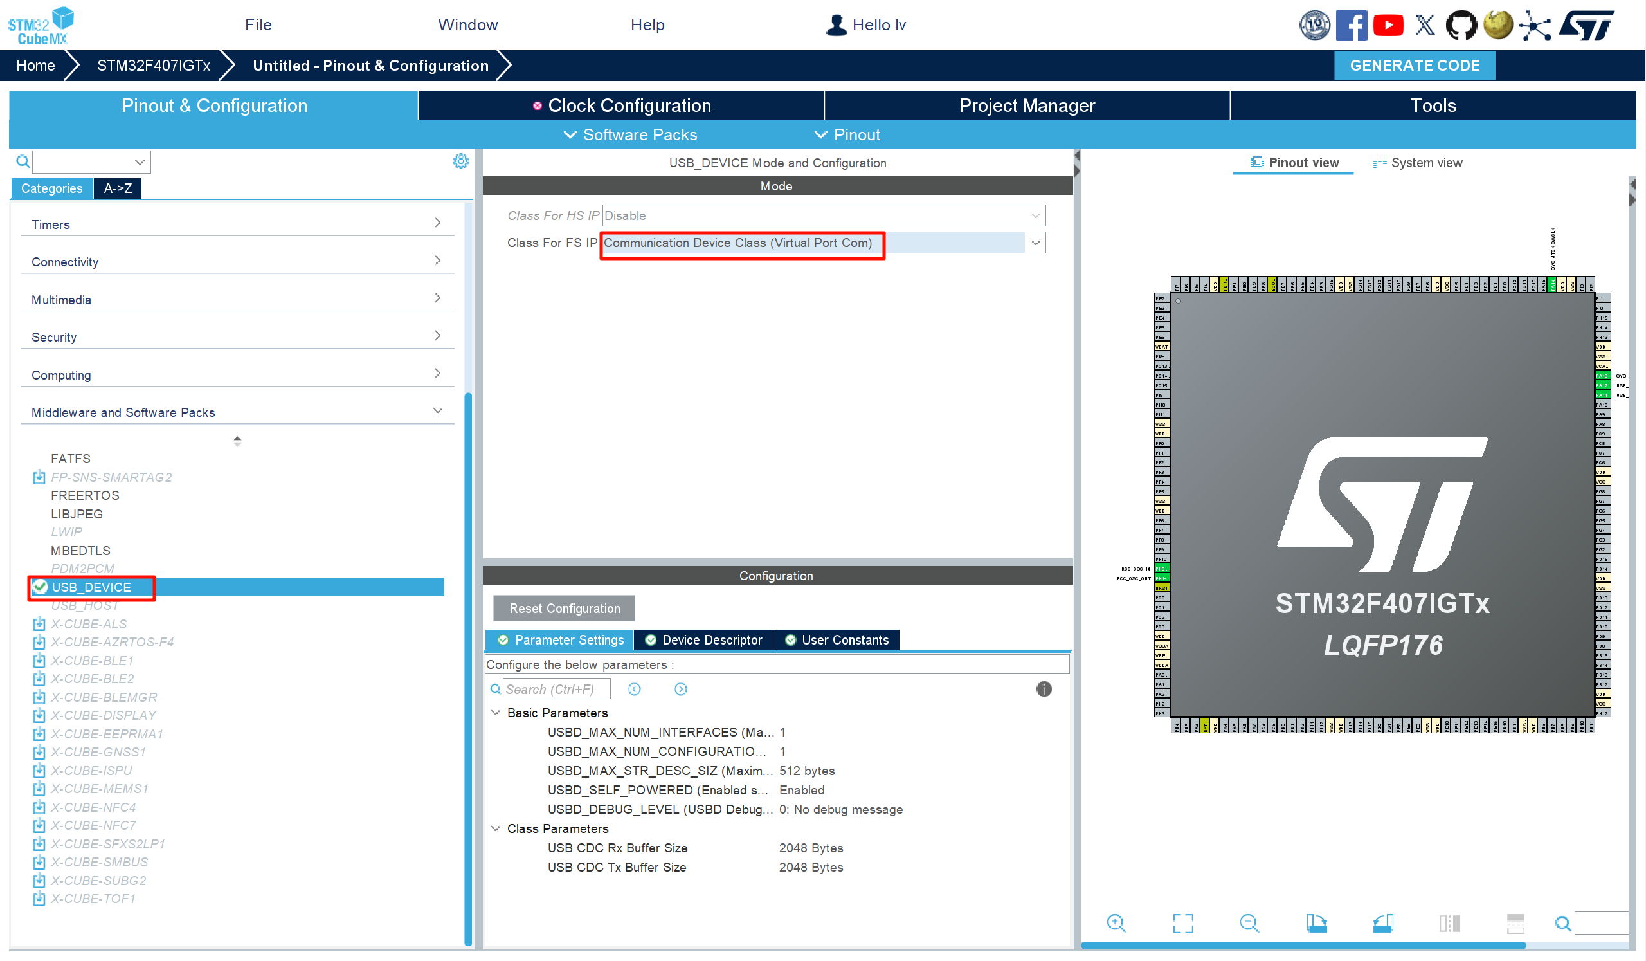Open the Software Packs dropdown menu
1646x961 pixels.
coord(629,134)
